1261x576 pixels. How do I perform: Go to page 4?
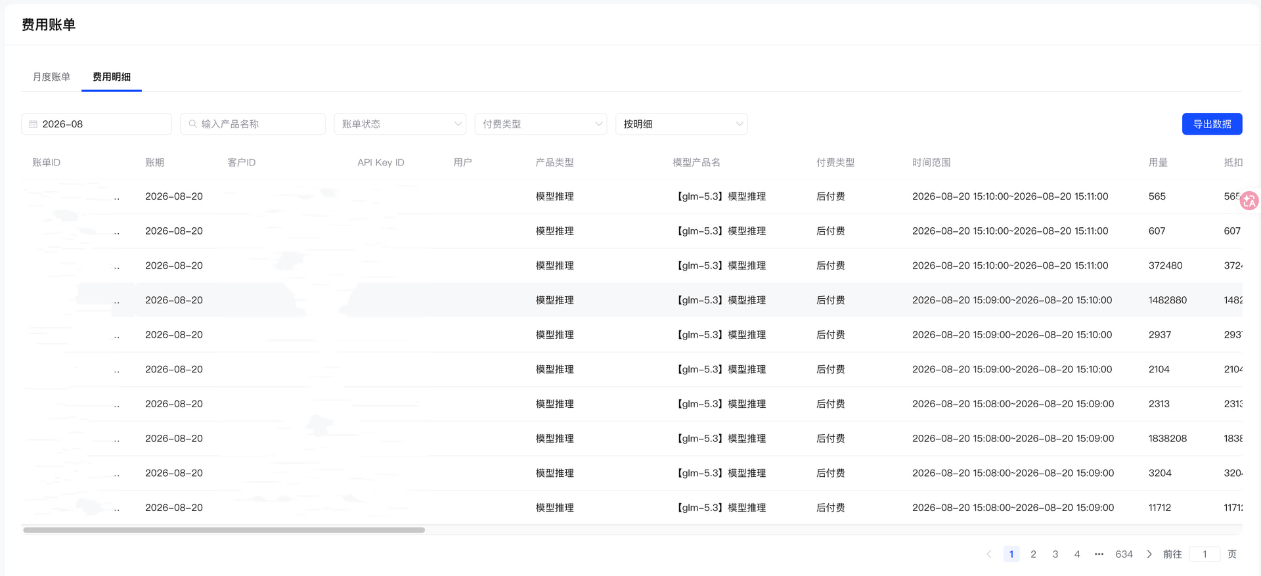pyautogui.click(x=1077, y=554)
